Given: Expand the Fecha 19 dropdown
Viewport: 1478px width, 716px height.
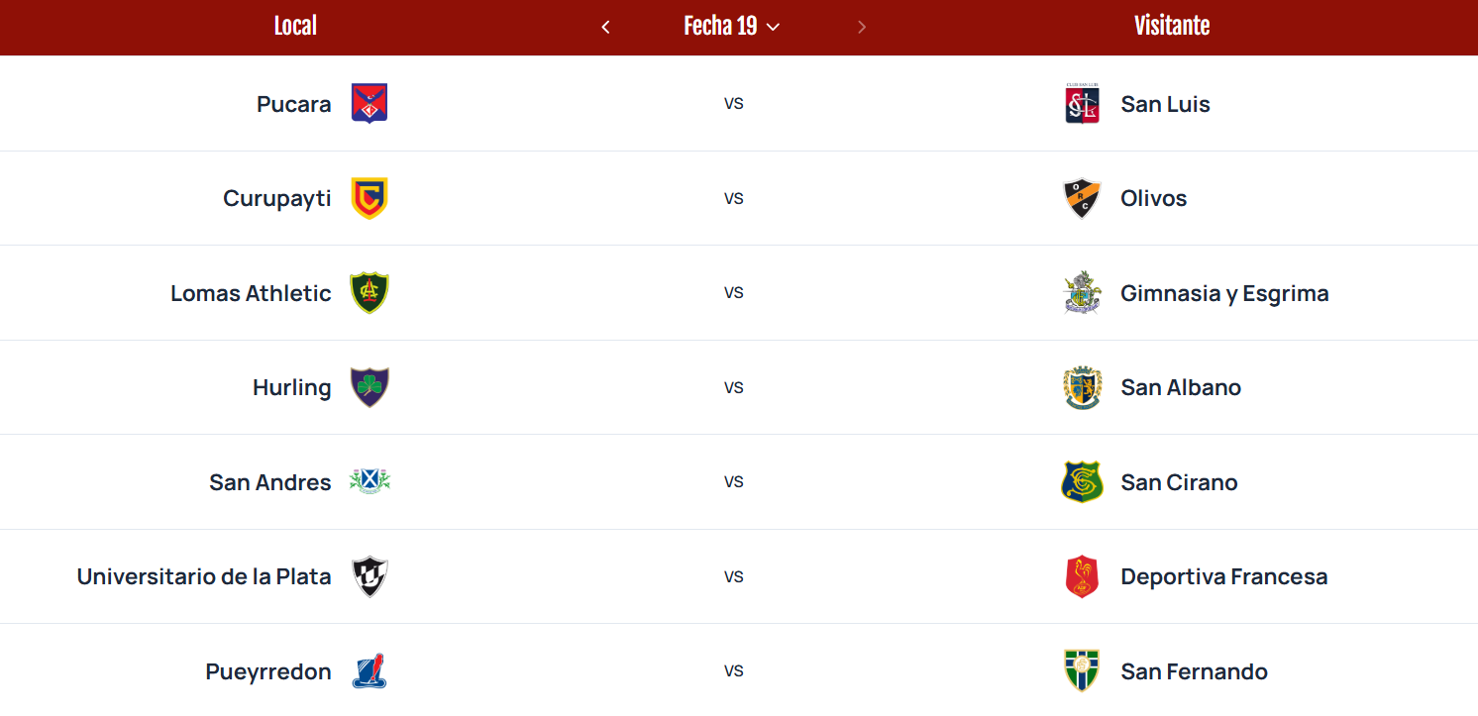Looking at the screenshot, I should click(732, 27).
